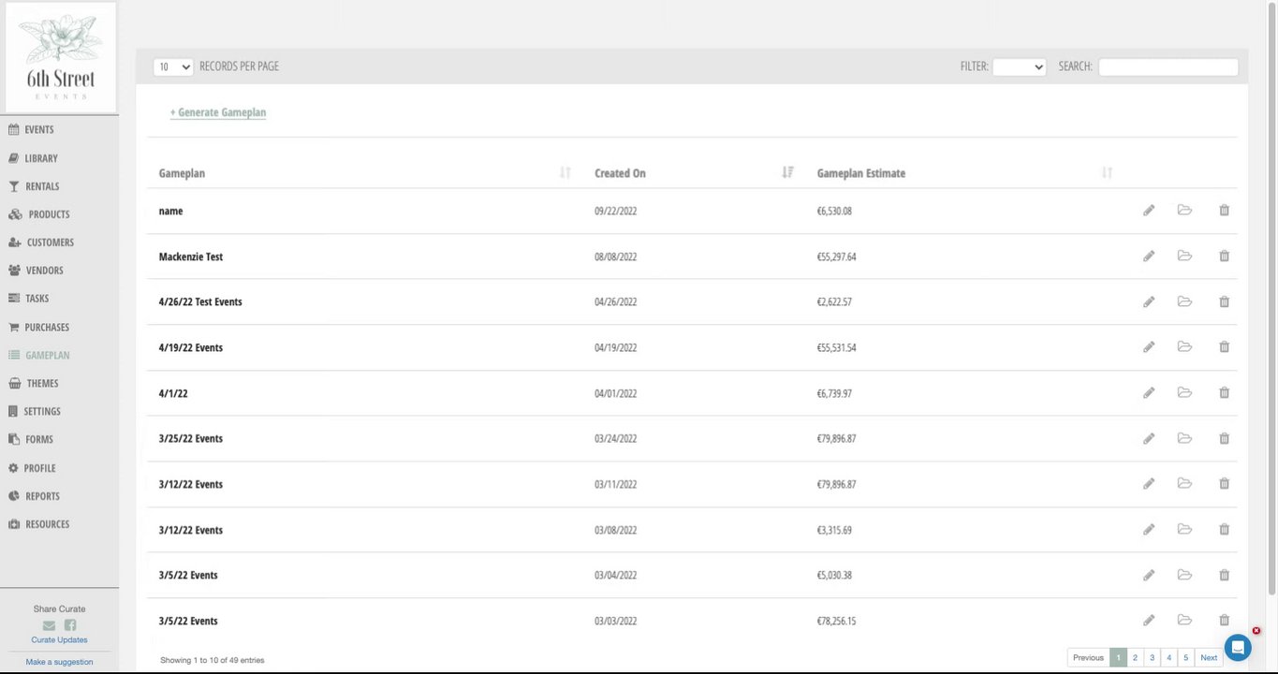Open the chat support bubble
Image resolution: width=1278 pixels, height=674 pixels.
tap(1237, 648)
